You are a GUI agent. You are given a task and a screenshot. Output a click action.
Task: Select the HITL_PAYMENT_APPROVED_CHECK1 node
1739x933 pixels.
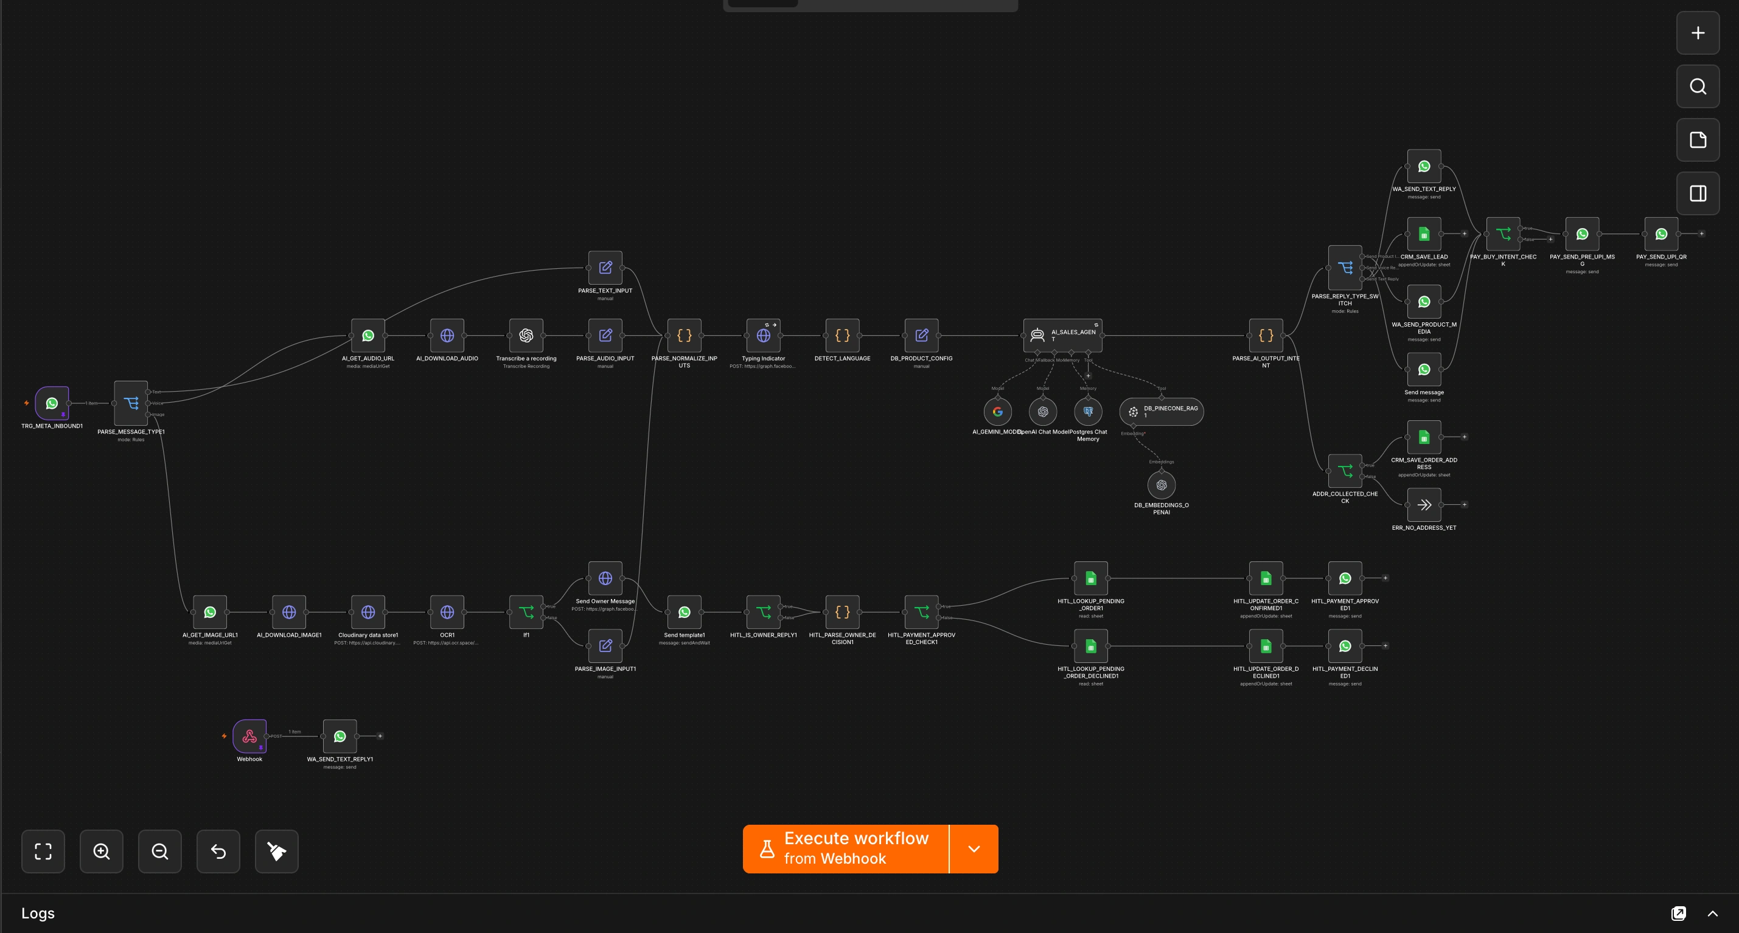click(921, 612)
